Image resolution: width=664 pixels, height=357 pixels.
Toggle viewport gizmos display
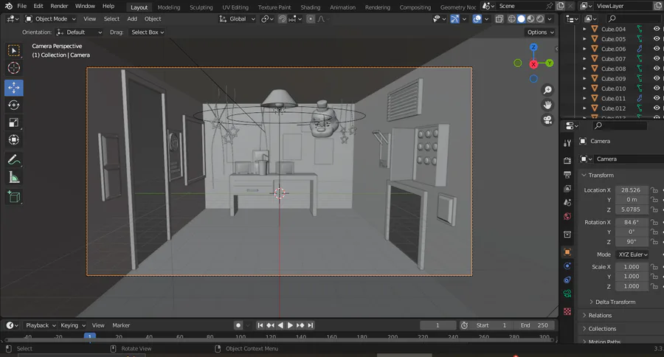coord(454,19)
